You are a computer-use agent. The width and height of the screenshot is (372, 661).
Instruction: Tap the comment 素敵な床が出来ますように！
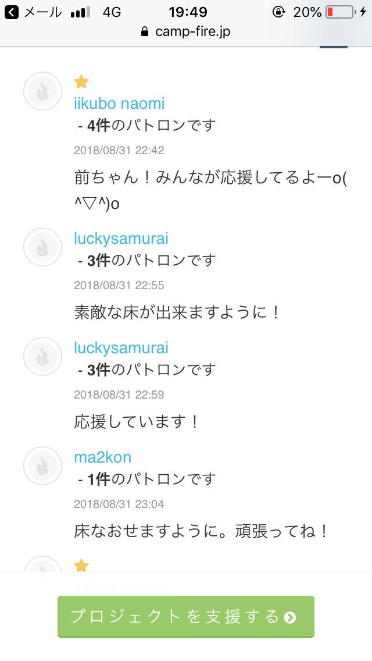pos(177,312)
